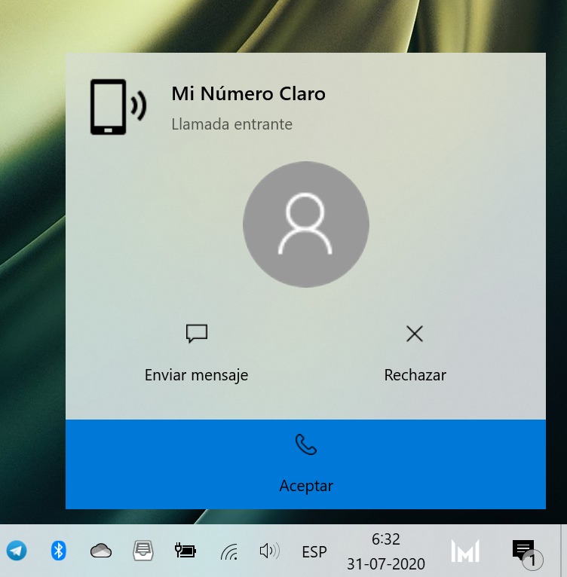Open the volume speaker control
Image resolution: width=567 pixels, height=577 pixels.
pyautogui.click(x=269, y=551)
